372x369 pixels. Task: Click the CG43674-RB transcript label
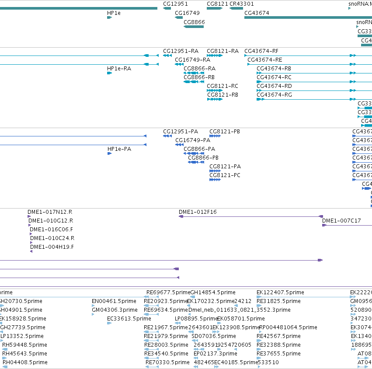(x=274, y=69)
